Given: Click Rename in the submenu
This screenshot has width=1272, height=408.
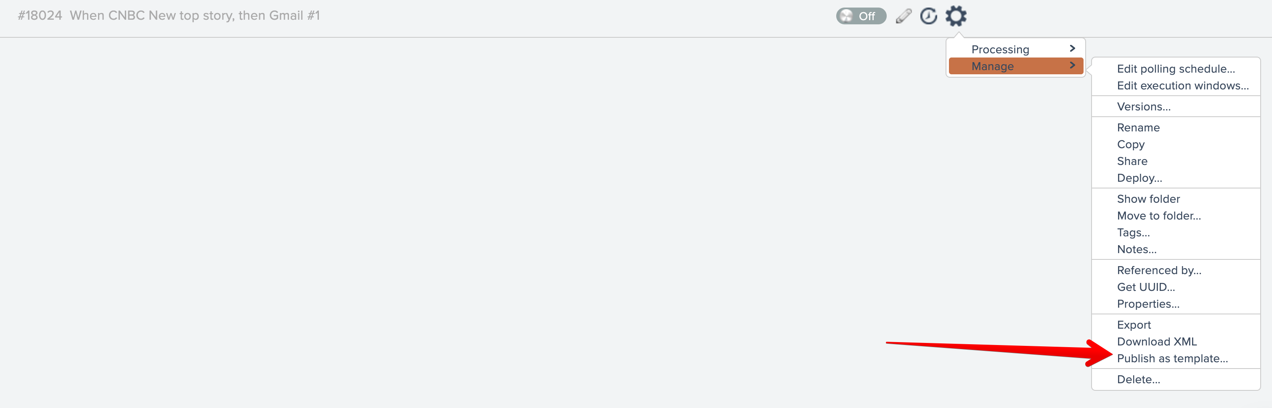Looking at the screenshot, I should [x=1138, y=128].
